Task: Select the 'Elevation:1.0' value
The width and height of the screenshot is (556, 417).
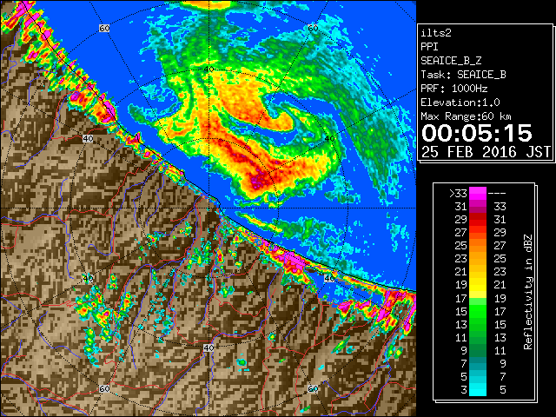Action: pos(460,103)
